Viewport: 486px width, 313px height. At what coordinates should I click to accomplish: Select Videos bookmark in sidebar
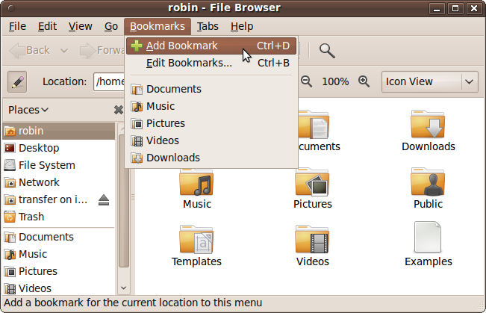(x=59, y=288)
